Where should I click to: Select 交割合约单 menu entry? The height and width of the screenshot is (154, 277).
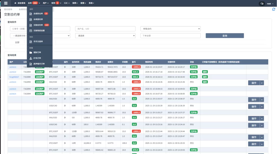pos(38,25)
